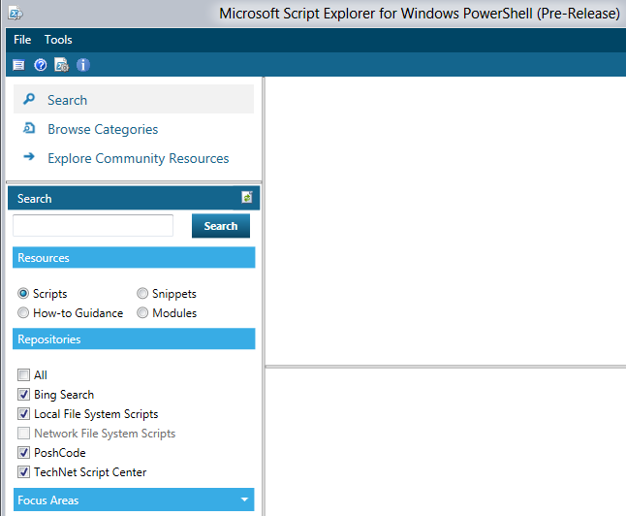
Task: Select the Snippets radio button
Action: coord(142,294)
